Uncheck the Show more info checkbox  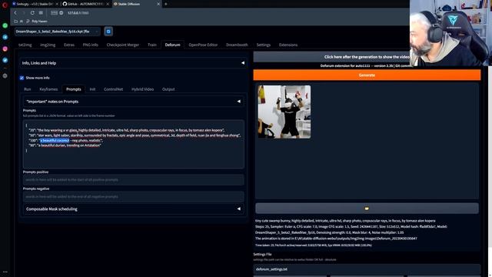(22, 78)
